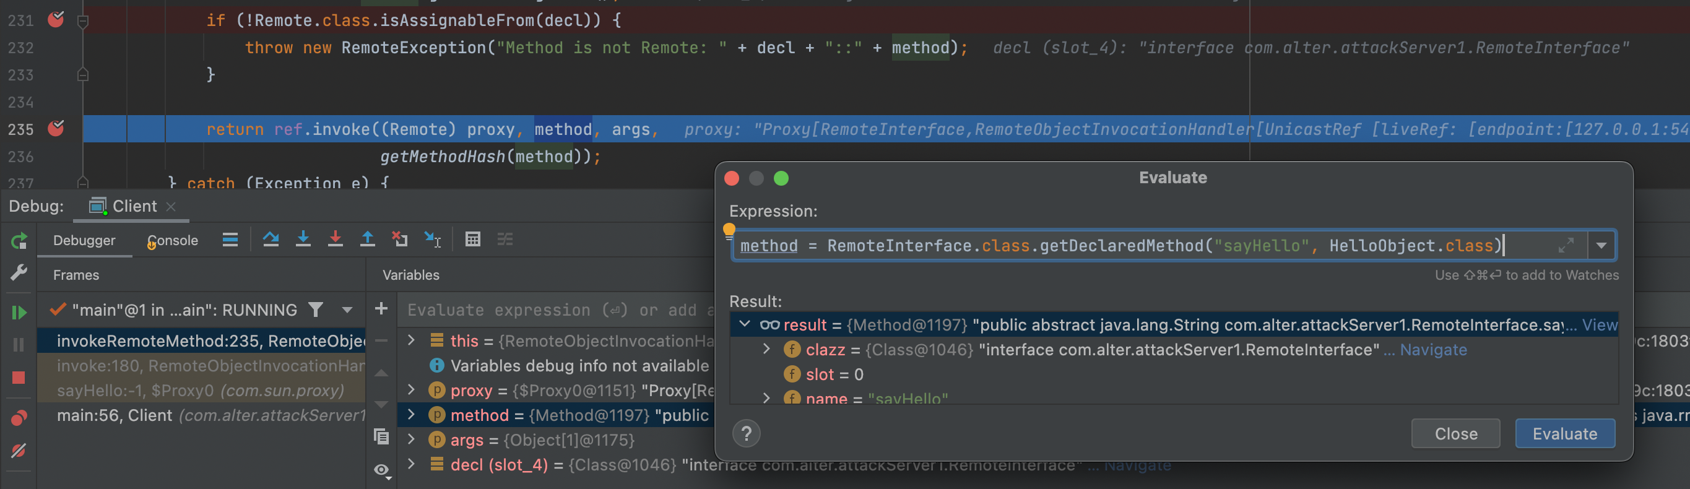Click the Step Over icon
The width and height of the screenshot is (1690, 489).
(271, 240)
